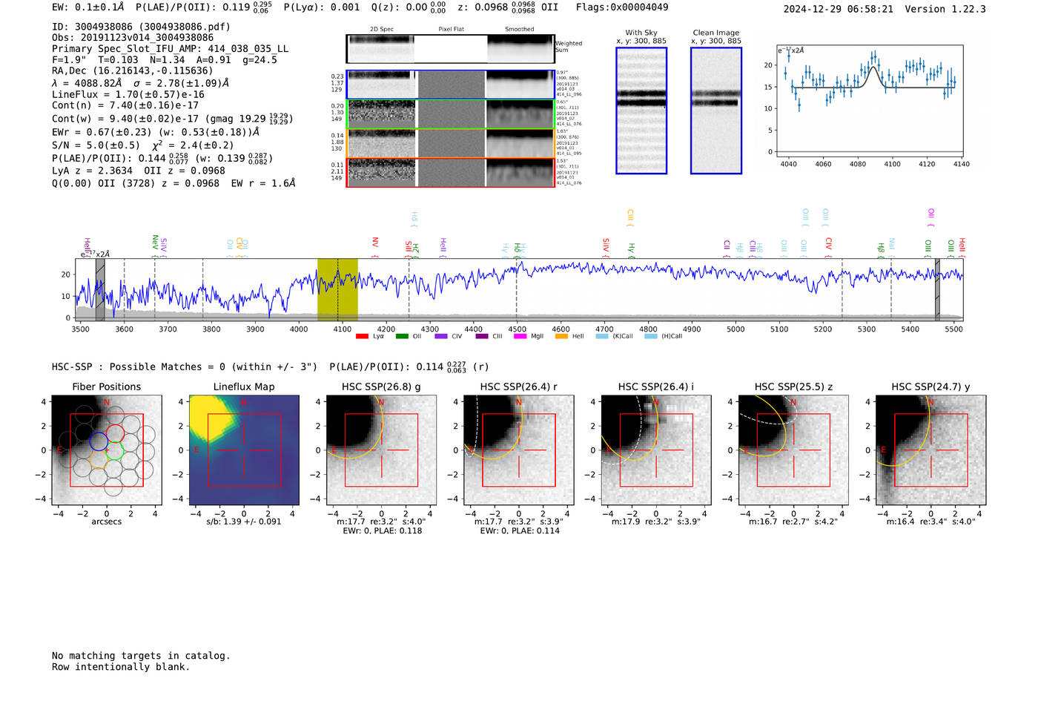1038x707 pixels.
Task: Click the magenta MgII legend swatch
Action: [520, 336]
